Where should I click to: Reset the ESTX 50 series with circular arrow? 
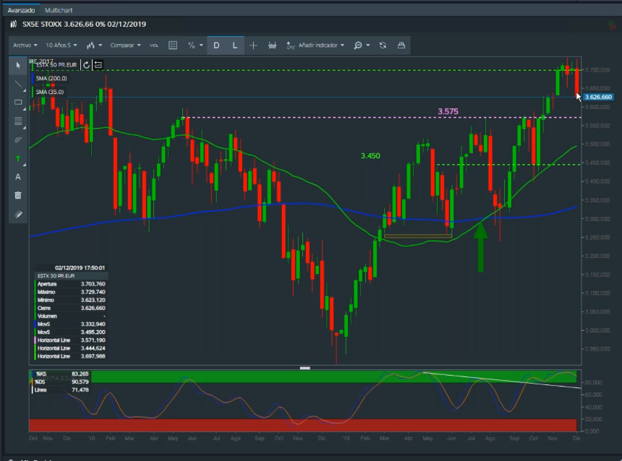[x=86, y=65]
